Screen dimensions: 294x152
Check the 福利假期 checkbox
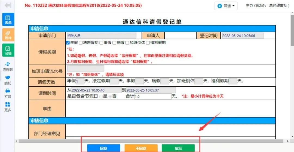tap(148, 43)
